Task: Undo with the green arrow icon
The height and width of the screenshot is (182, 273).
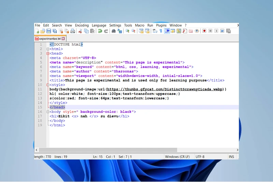Action: [x=100, y=31]
